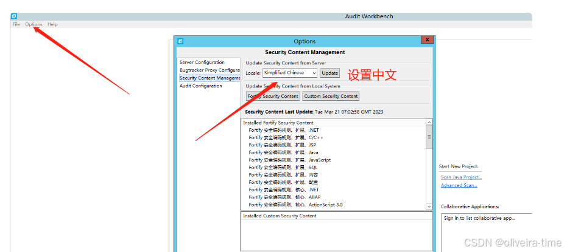Select the Fortify rules row ending in SQL

[283, 168]
